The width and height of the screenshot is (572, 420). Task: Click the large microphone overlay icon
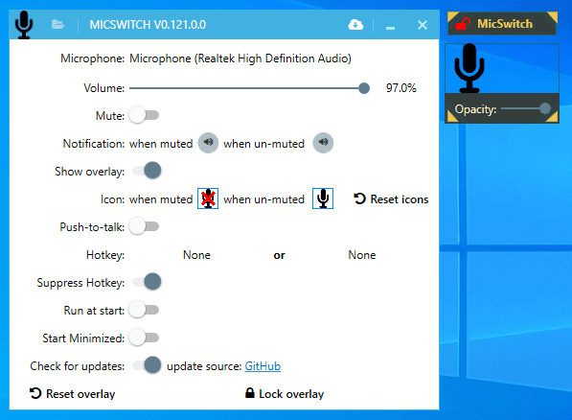pyautogui.click(x=469, y=68)
